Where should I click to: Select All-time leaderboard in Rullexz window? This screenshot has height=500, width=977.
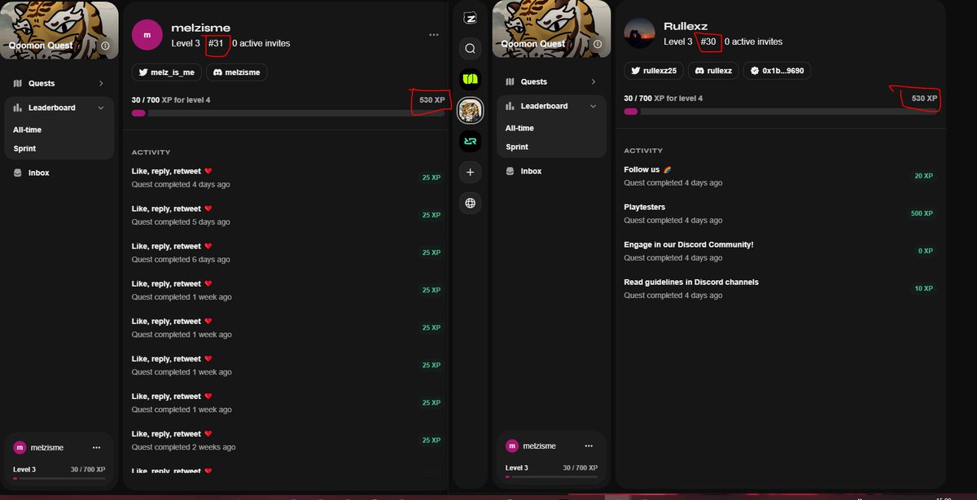click(519, 128)
